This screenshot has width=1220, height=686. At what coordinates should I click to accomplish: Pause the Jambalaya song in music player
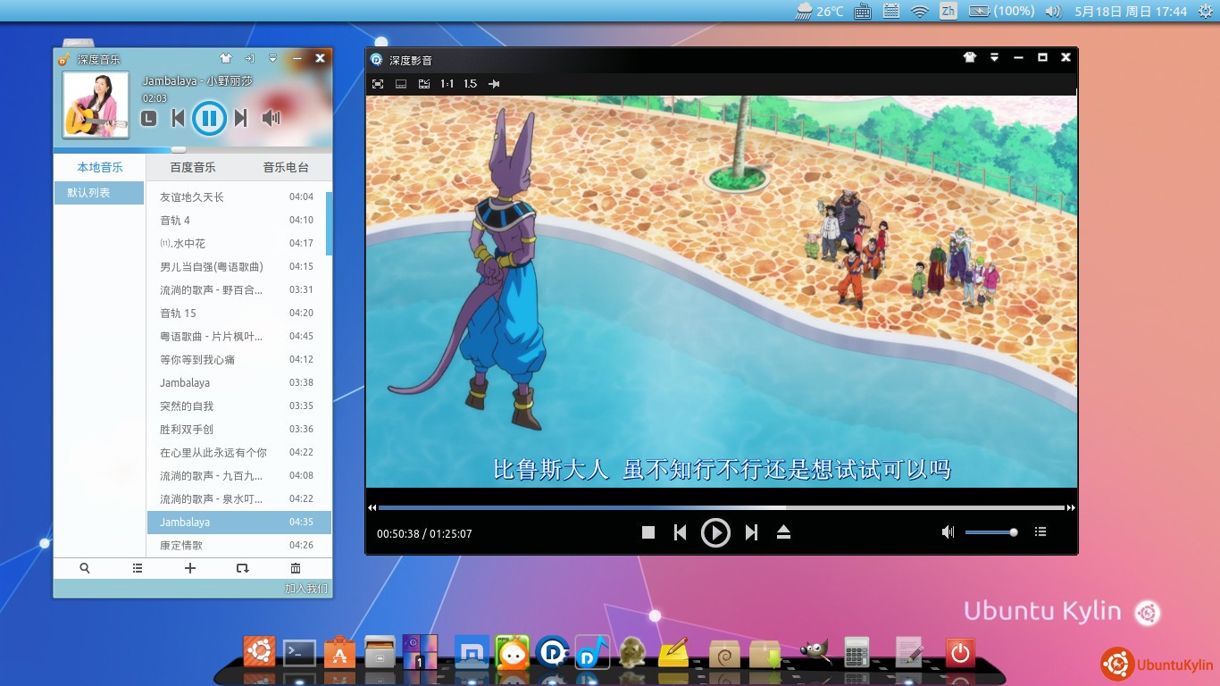click(208, 118)
